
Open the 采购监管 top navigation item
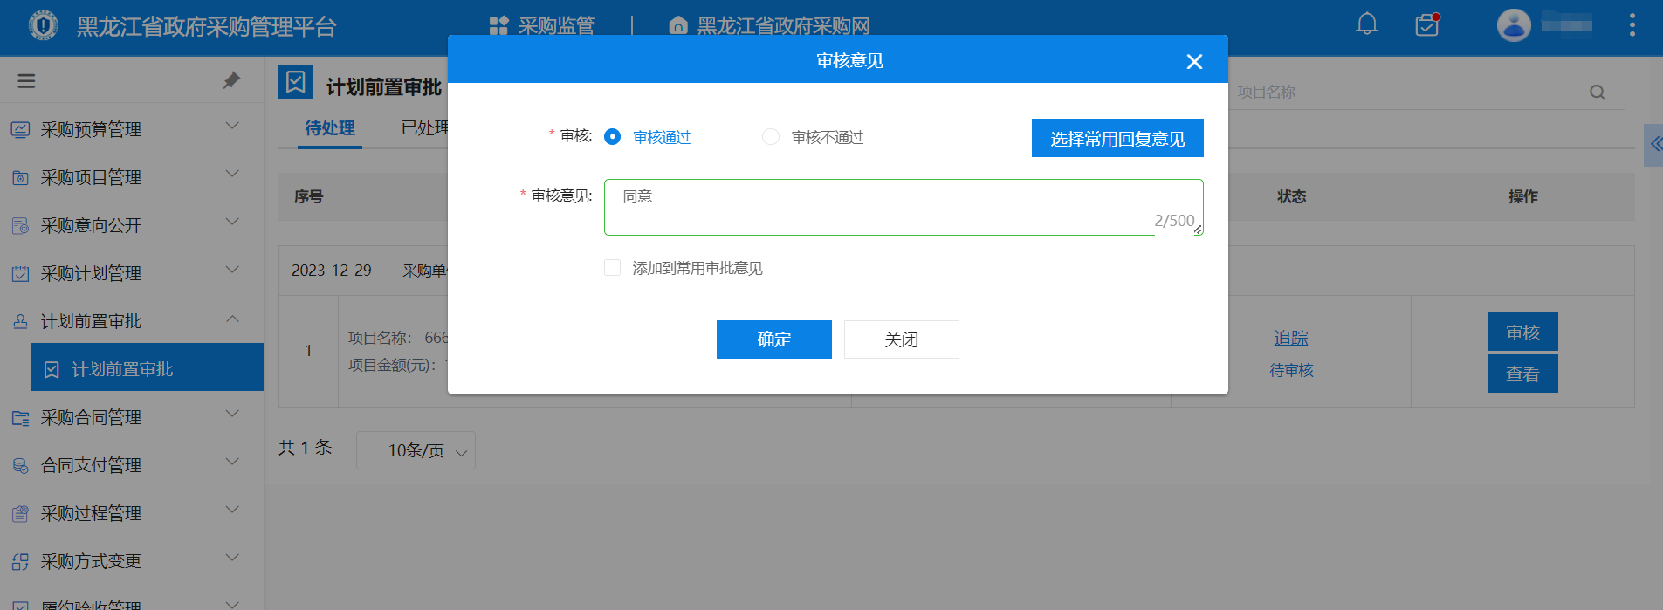(x=542, y=26)
